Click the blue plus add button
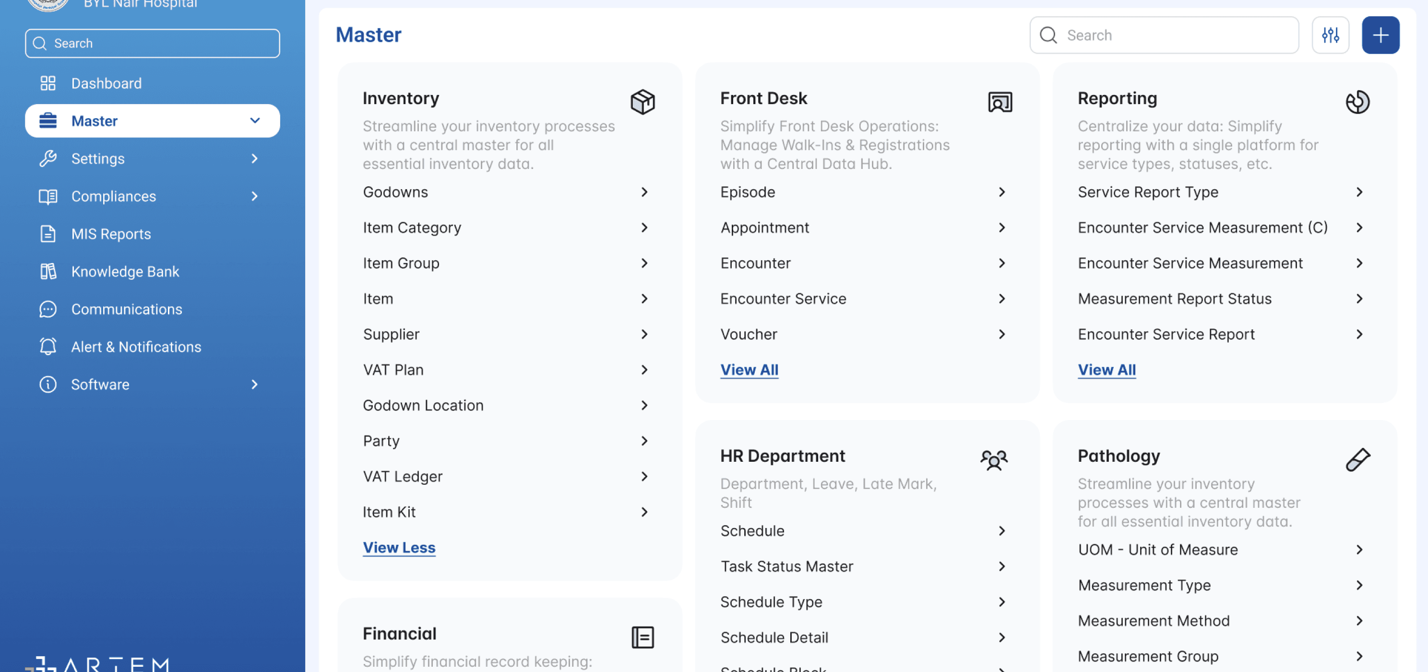The width and height of the screenshot is (1428, 672). (x=1380, y=35)
